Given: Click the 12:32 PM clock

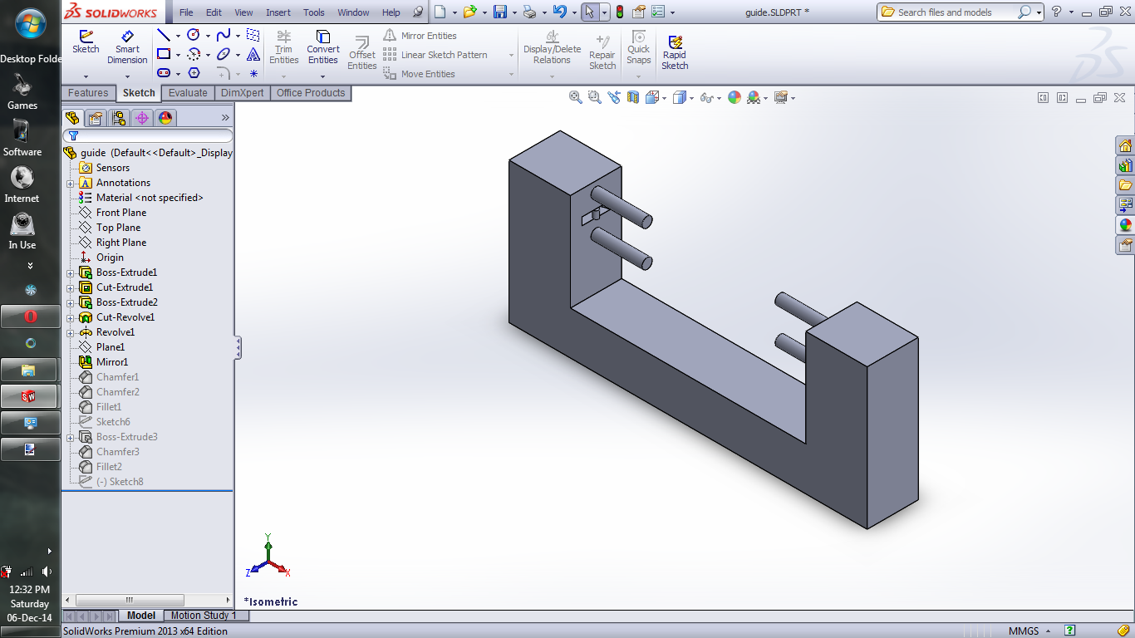Looking at the screenshot, I should click(29, 590).
